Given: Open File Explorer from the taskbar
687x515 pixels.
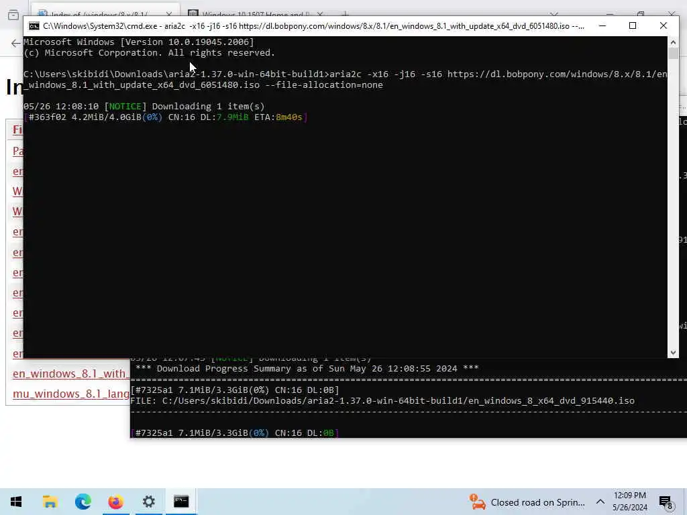Looking at the screenshot, I should click(50, 502).
